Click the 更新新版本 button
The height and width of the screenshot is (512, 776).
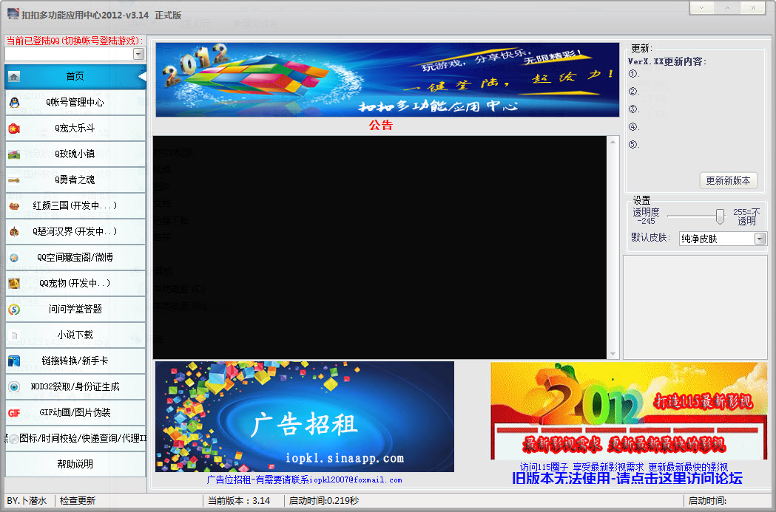(728, 180)
